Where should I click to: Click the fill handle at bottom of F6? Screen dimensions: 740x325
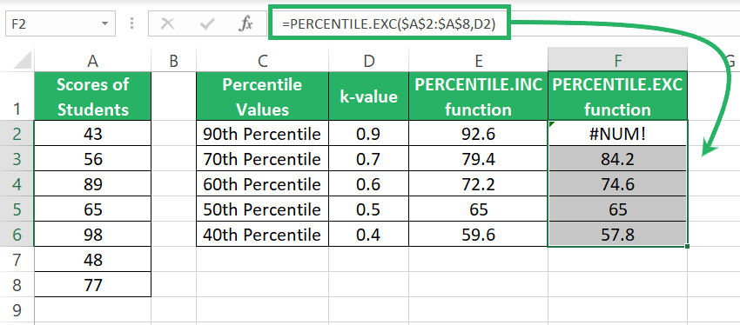click(688, 246)
